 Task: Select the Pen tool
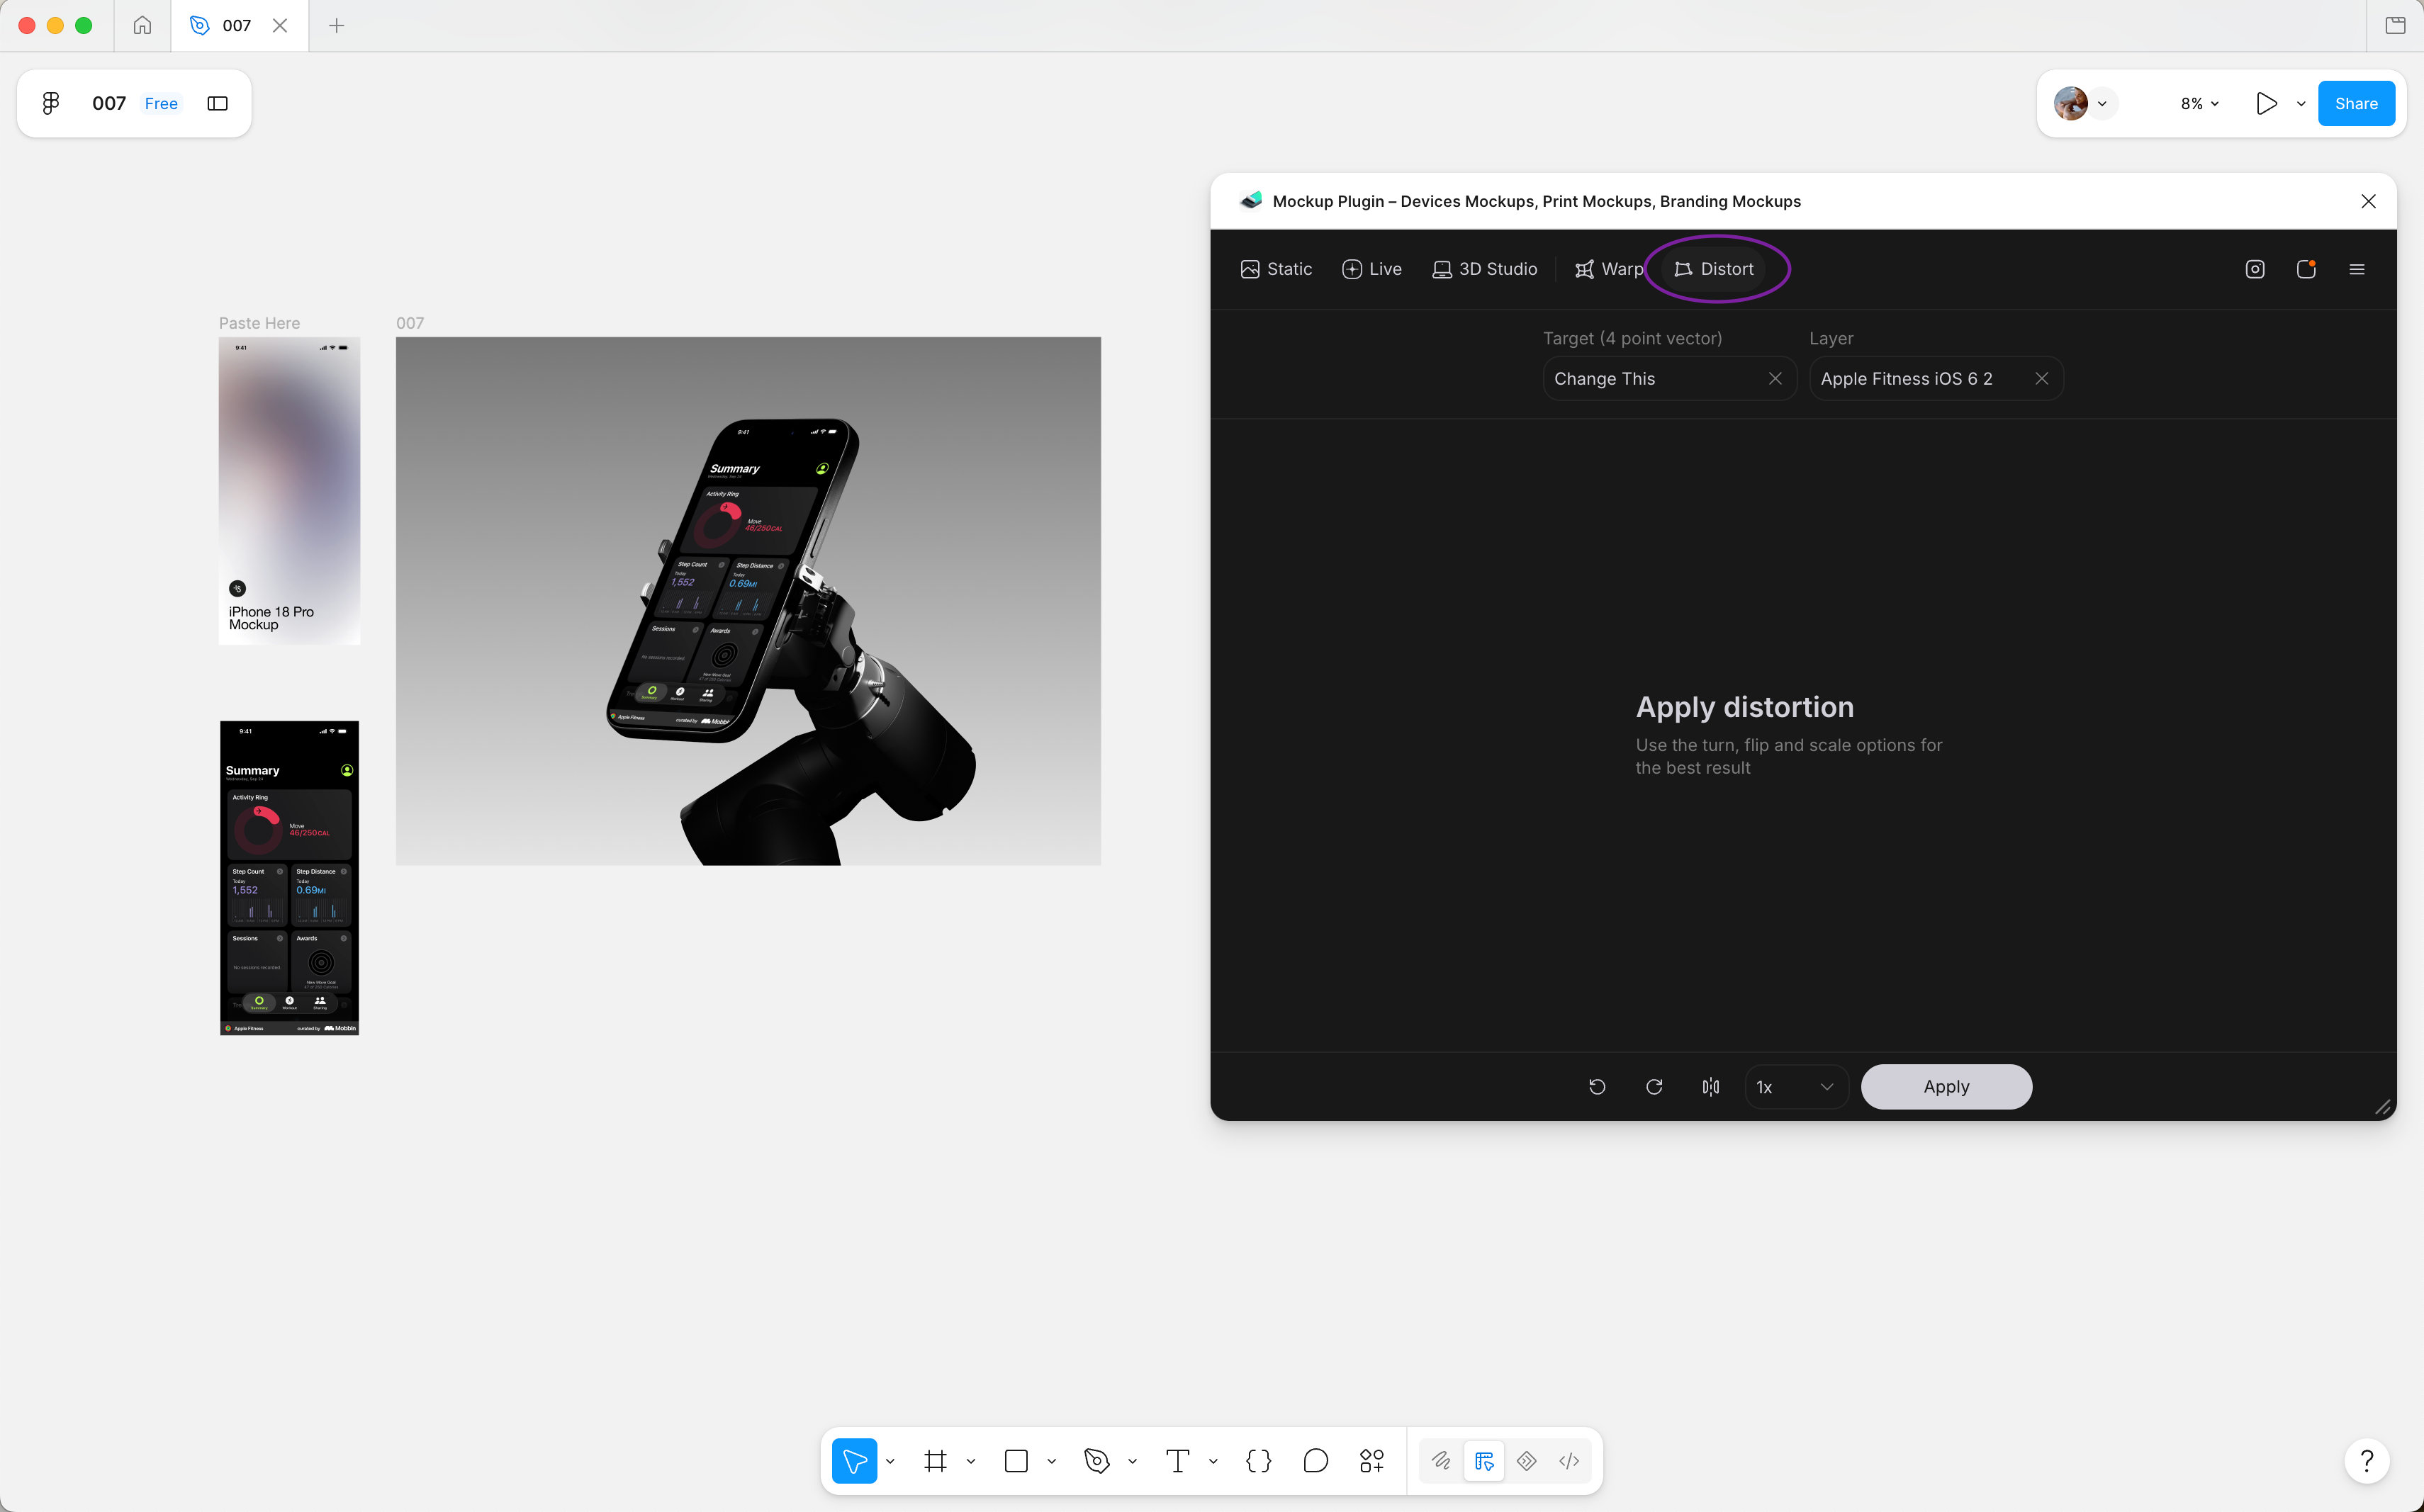click(x=1097, y=1461)
